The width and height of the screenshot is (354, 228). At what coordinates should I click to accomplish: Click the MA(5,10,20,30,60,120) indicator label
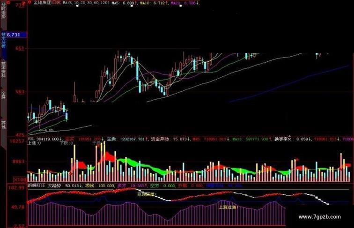coord(86,3)
